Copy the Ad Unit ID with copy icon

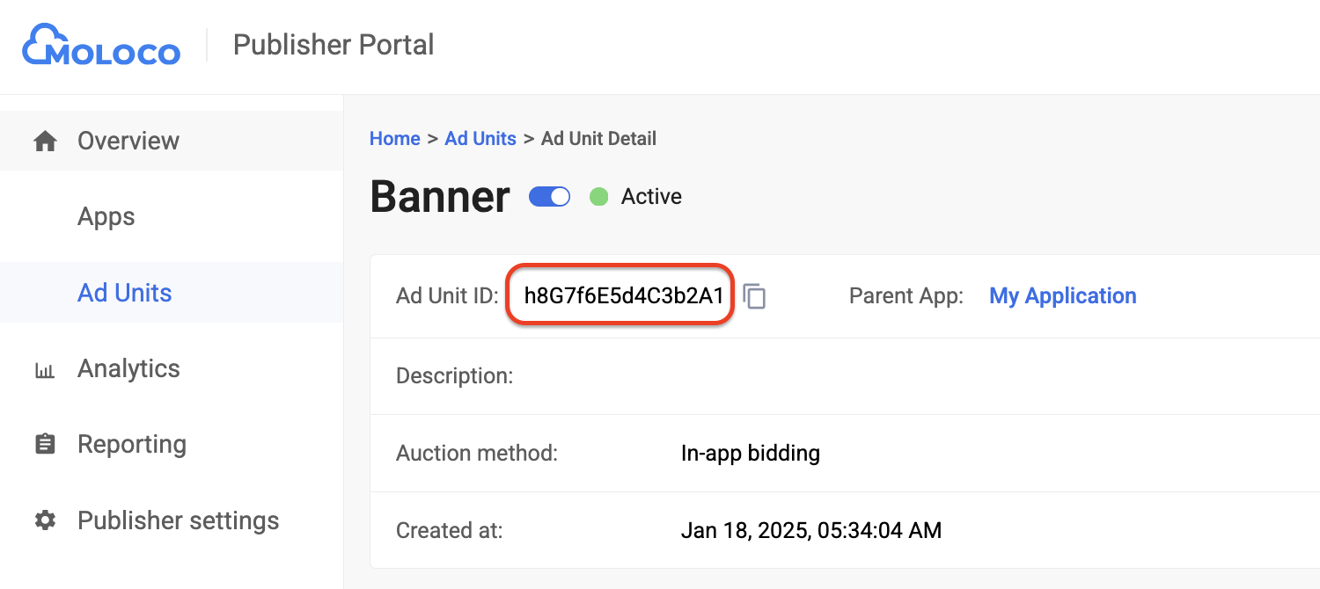click(x=755, y=296)
